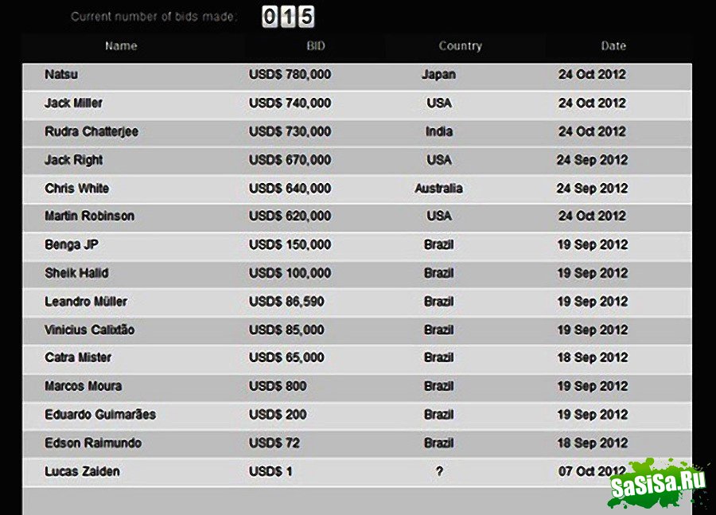Click the bid counter showing 015
This screenshot has width=716, height=515.
(288, 17)
